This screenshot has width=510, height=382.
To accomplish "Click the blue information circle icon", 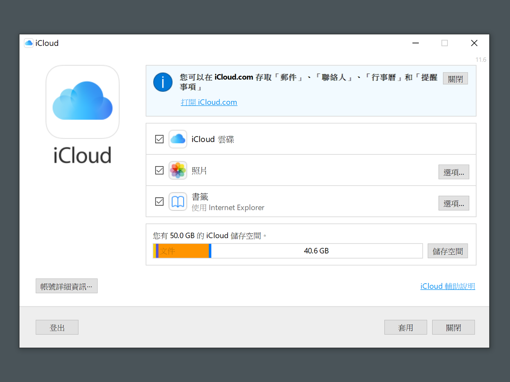I will pyautogui.click(x=163, y=82).
